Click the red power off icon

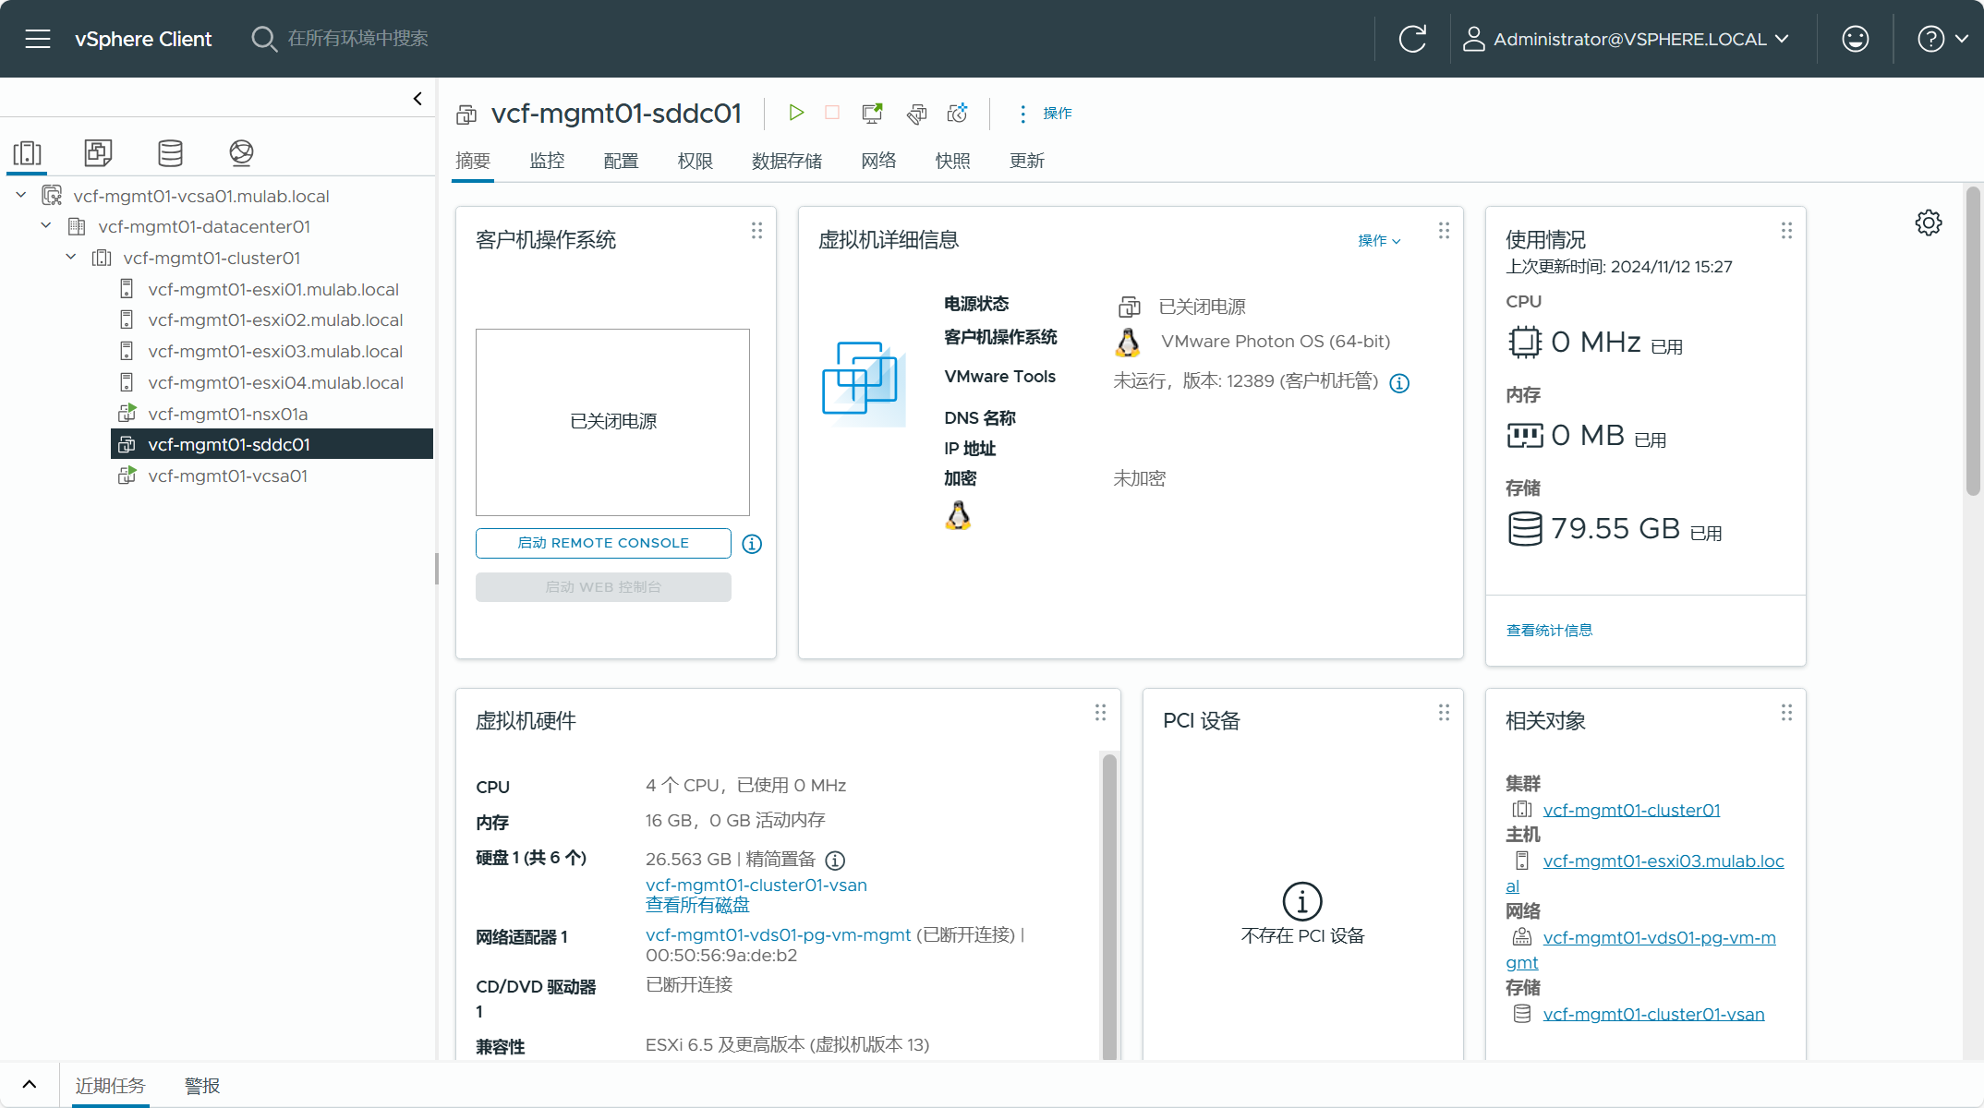coord(832,113)
